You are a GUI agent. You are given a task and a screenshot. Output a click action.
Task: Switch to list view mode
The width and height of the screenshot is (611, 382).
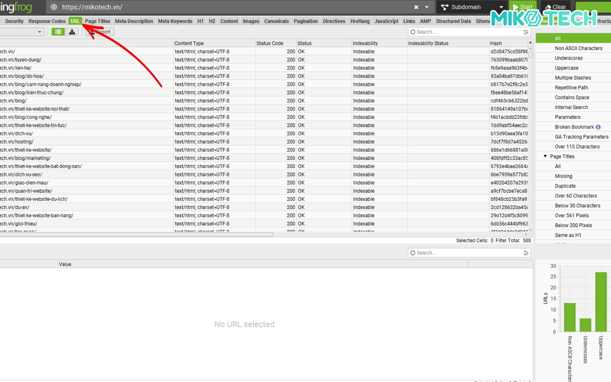point(58,32)
